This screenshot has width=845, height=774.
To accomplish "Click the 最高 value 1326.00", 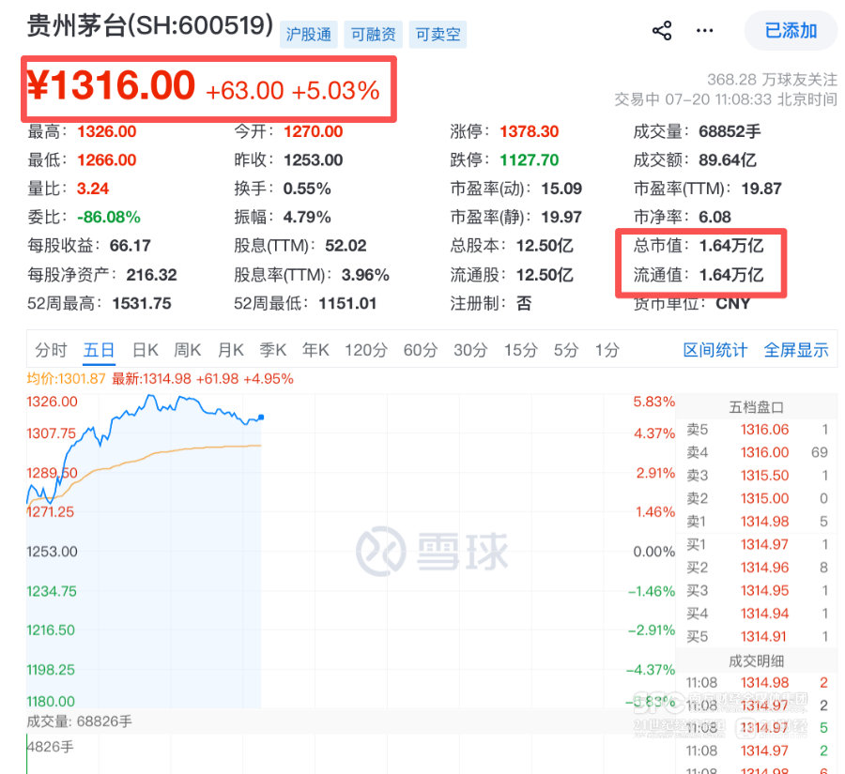I will click(107, 131).
